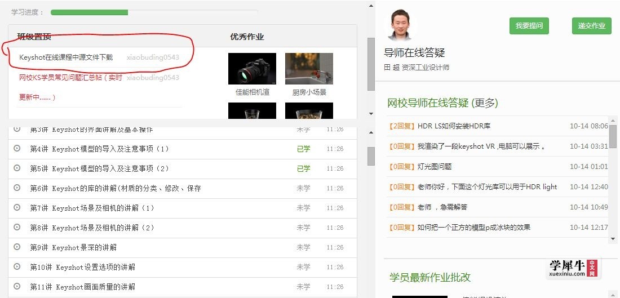The image size is (620, 298).
Task: Click the 我要提问 button
Action: tap(529, 26)
